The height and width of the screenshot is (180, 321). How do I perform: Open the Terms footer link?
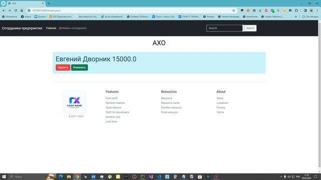click(x=220, y=112)
